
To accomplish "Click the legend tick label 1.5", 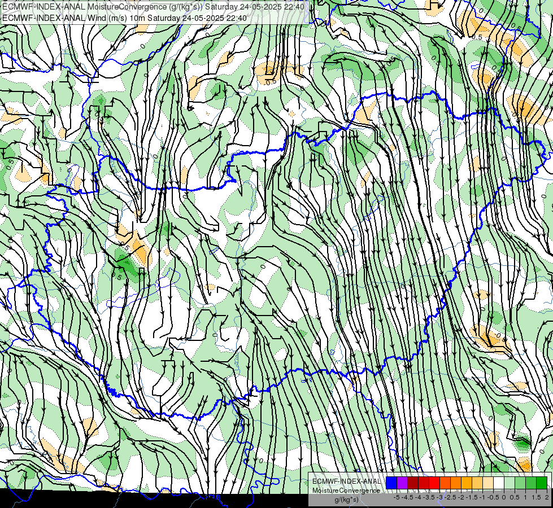I will [x=535, y=497].
